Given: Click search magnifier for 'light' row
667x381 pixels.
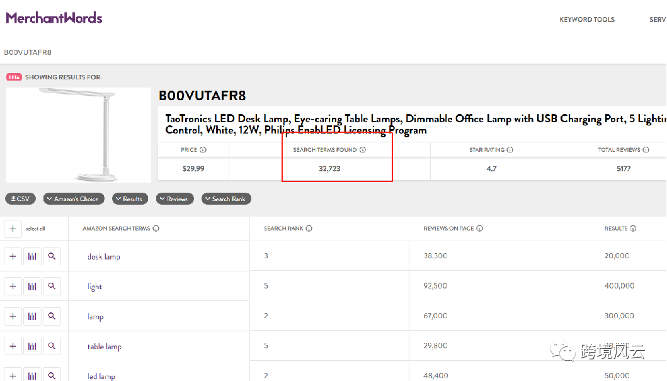Looking at the screenshot, I should [x=52, y=286].
